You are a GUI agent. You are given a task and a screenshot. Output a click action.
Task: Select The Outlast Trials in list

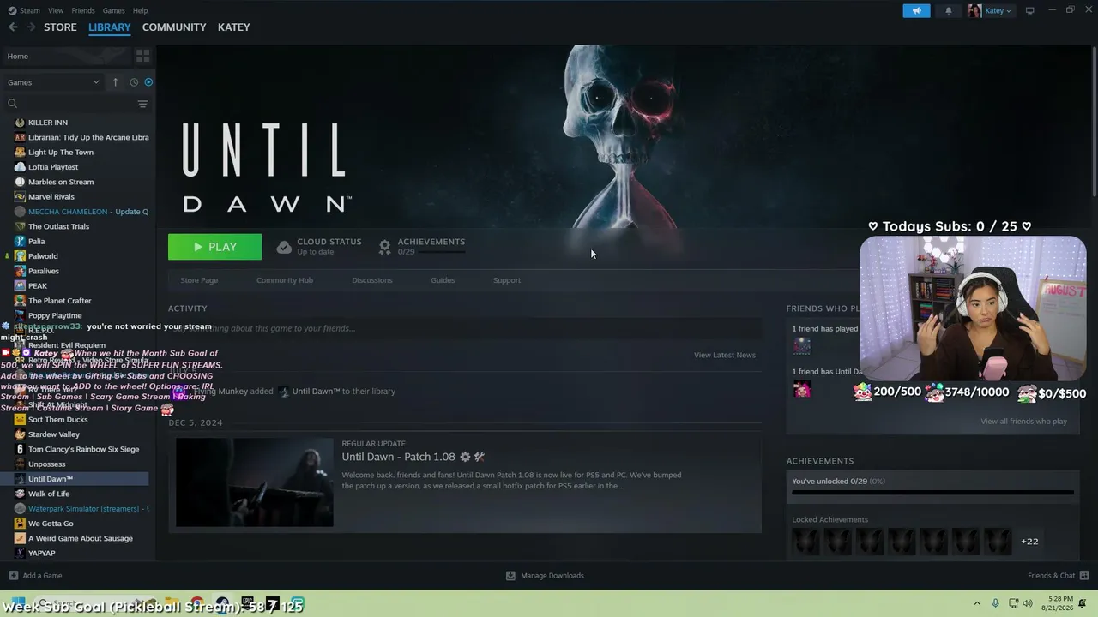58,226
